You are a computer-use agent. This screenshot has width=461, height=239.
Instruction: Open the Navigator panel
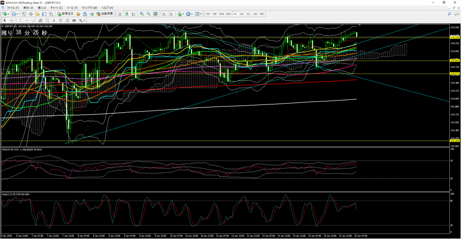click(37, 14)
